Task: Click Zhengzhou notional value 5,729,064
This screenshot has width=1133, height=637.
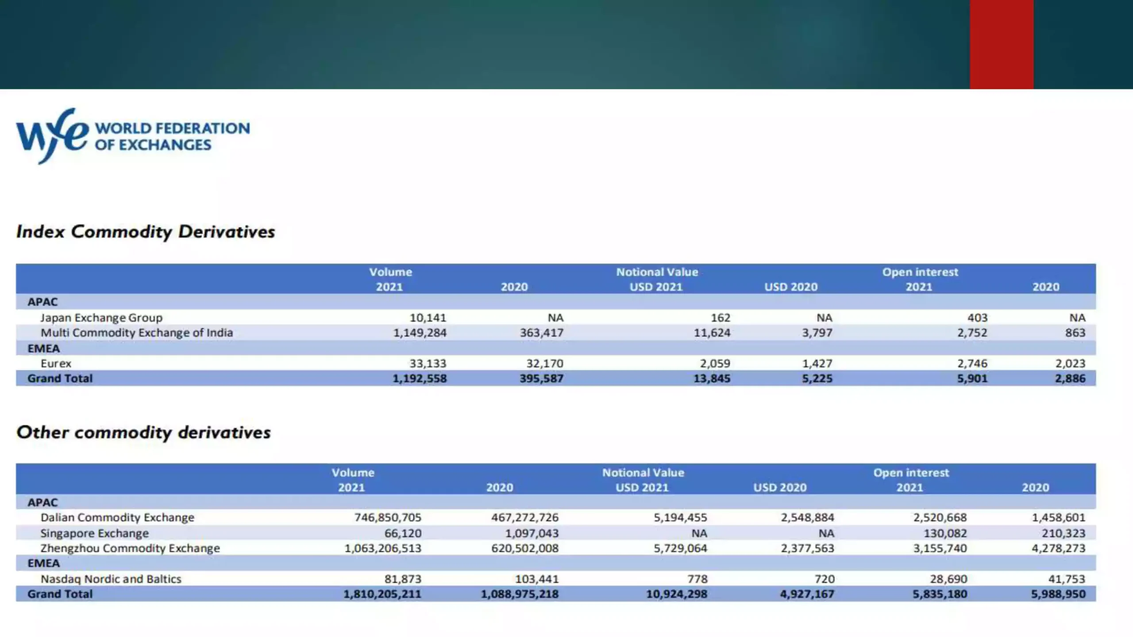Action: click(681, 549)
